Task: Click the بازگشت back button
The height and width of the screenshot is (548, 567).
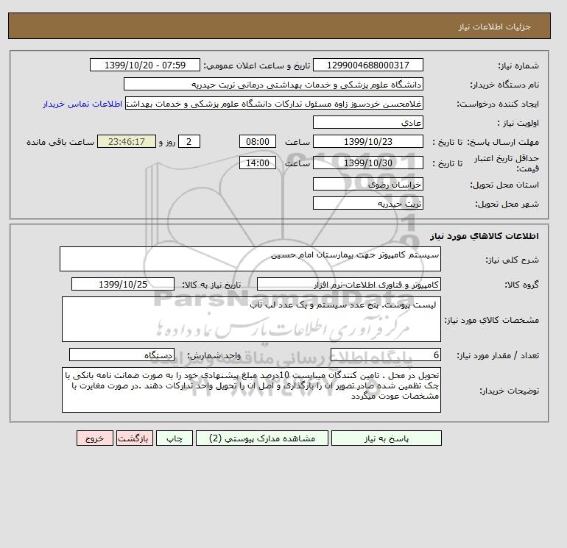Action: click(135, 438)
